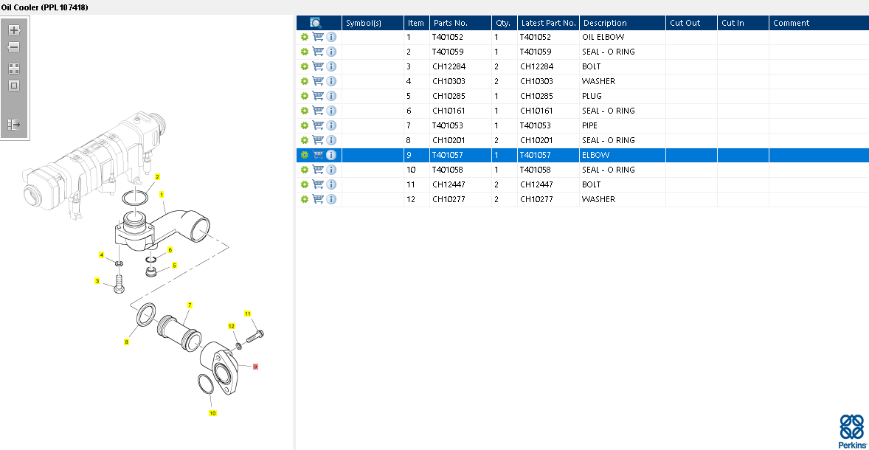The image size is (869, 450).
Task: Click the Oil Cooler (PPL 107418) title
Action: click(44, 7)
